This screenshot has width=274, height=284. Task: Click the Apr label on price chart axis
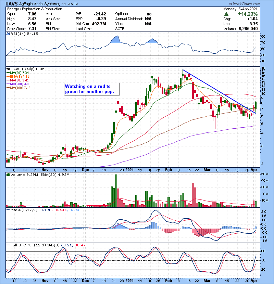254,170
